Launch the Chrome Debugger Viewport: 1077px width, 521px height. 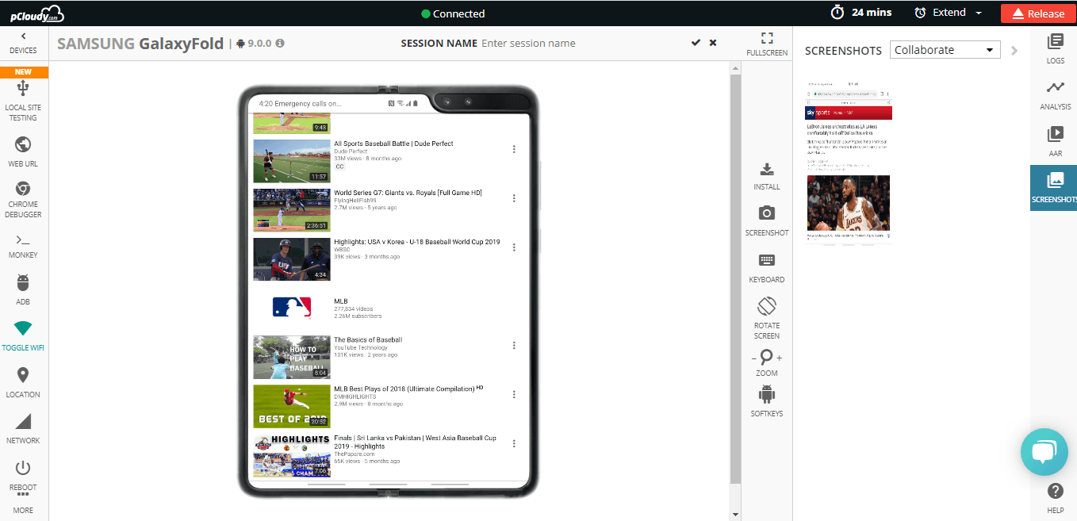coord(23,199)
